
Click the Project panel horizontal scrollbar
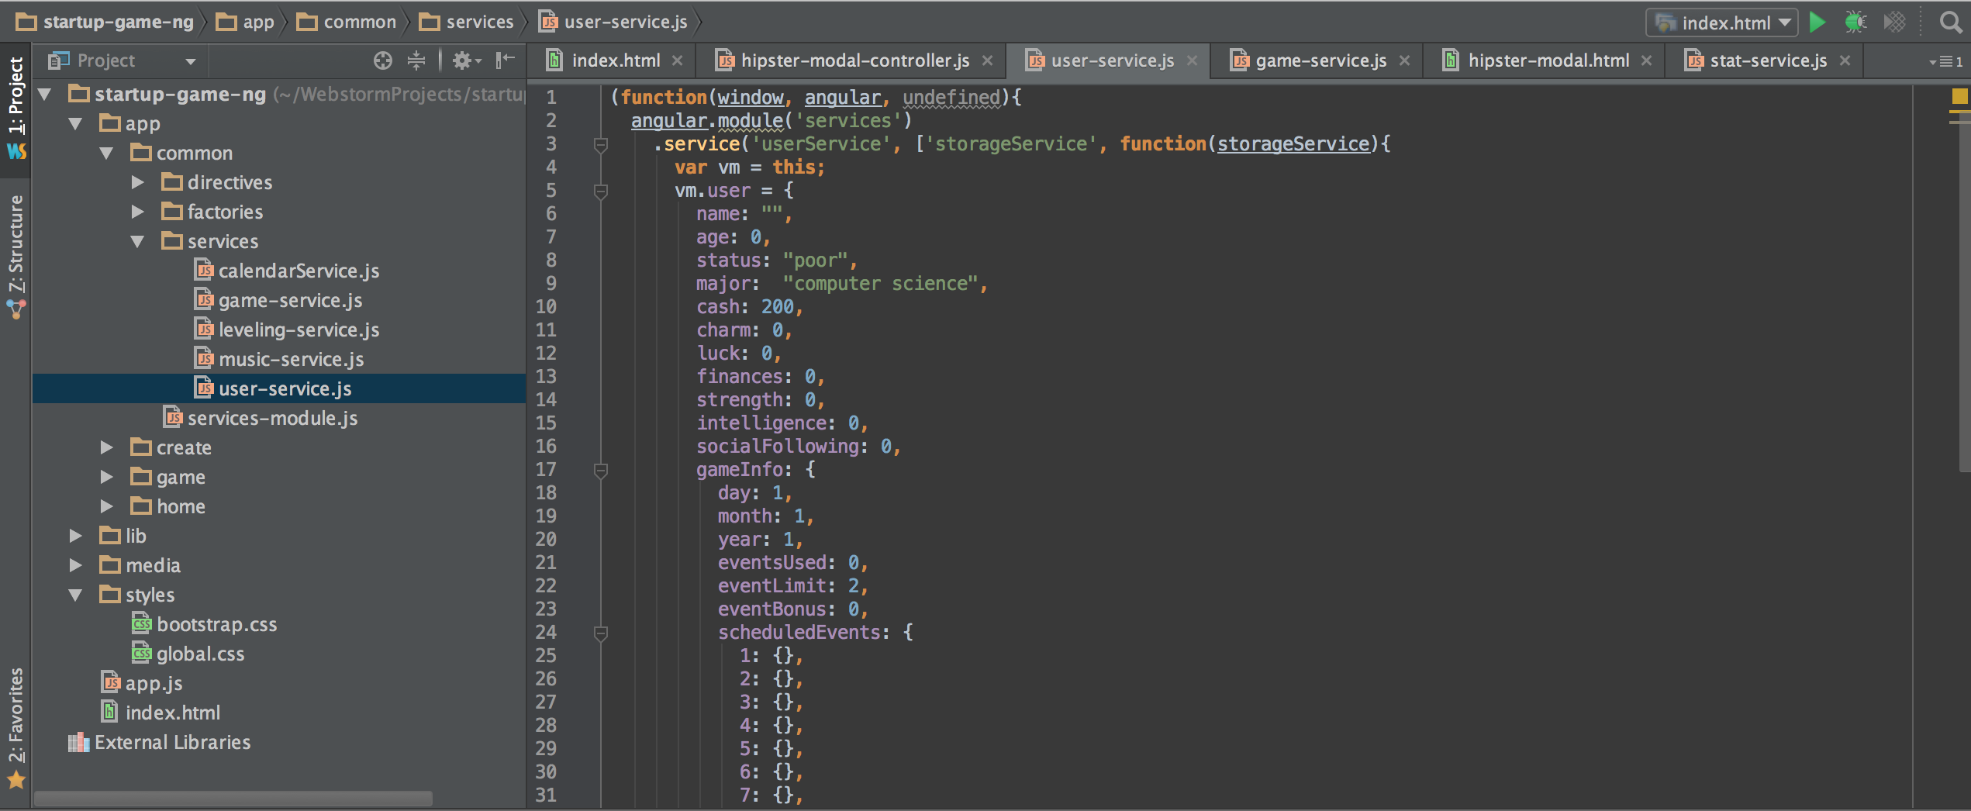pyautogui.click(x=233, y=798)
